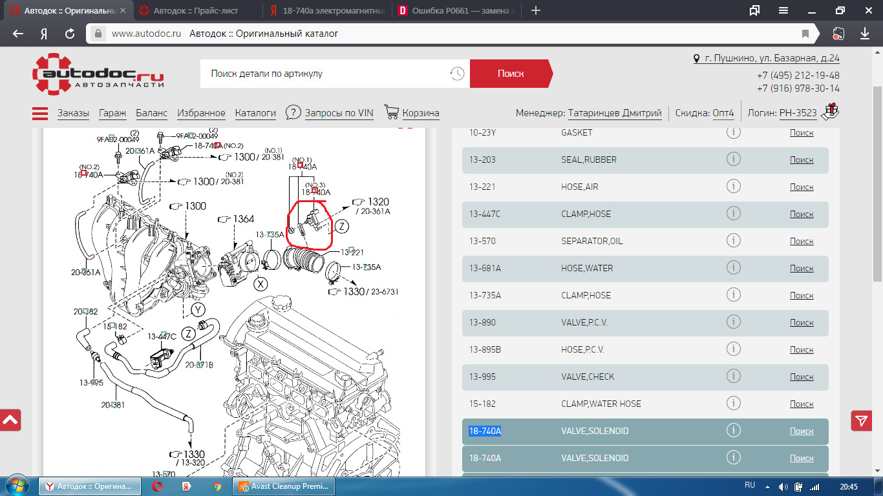Open the tab manager icon in title bar
The width and height of the screenshot is (883, 496).
click(x=754, y=10)
